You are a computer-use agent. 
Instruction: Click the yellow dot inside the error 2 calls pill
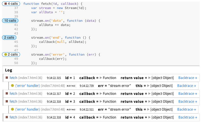6,54
